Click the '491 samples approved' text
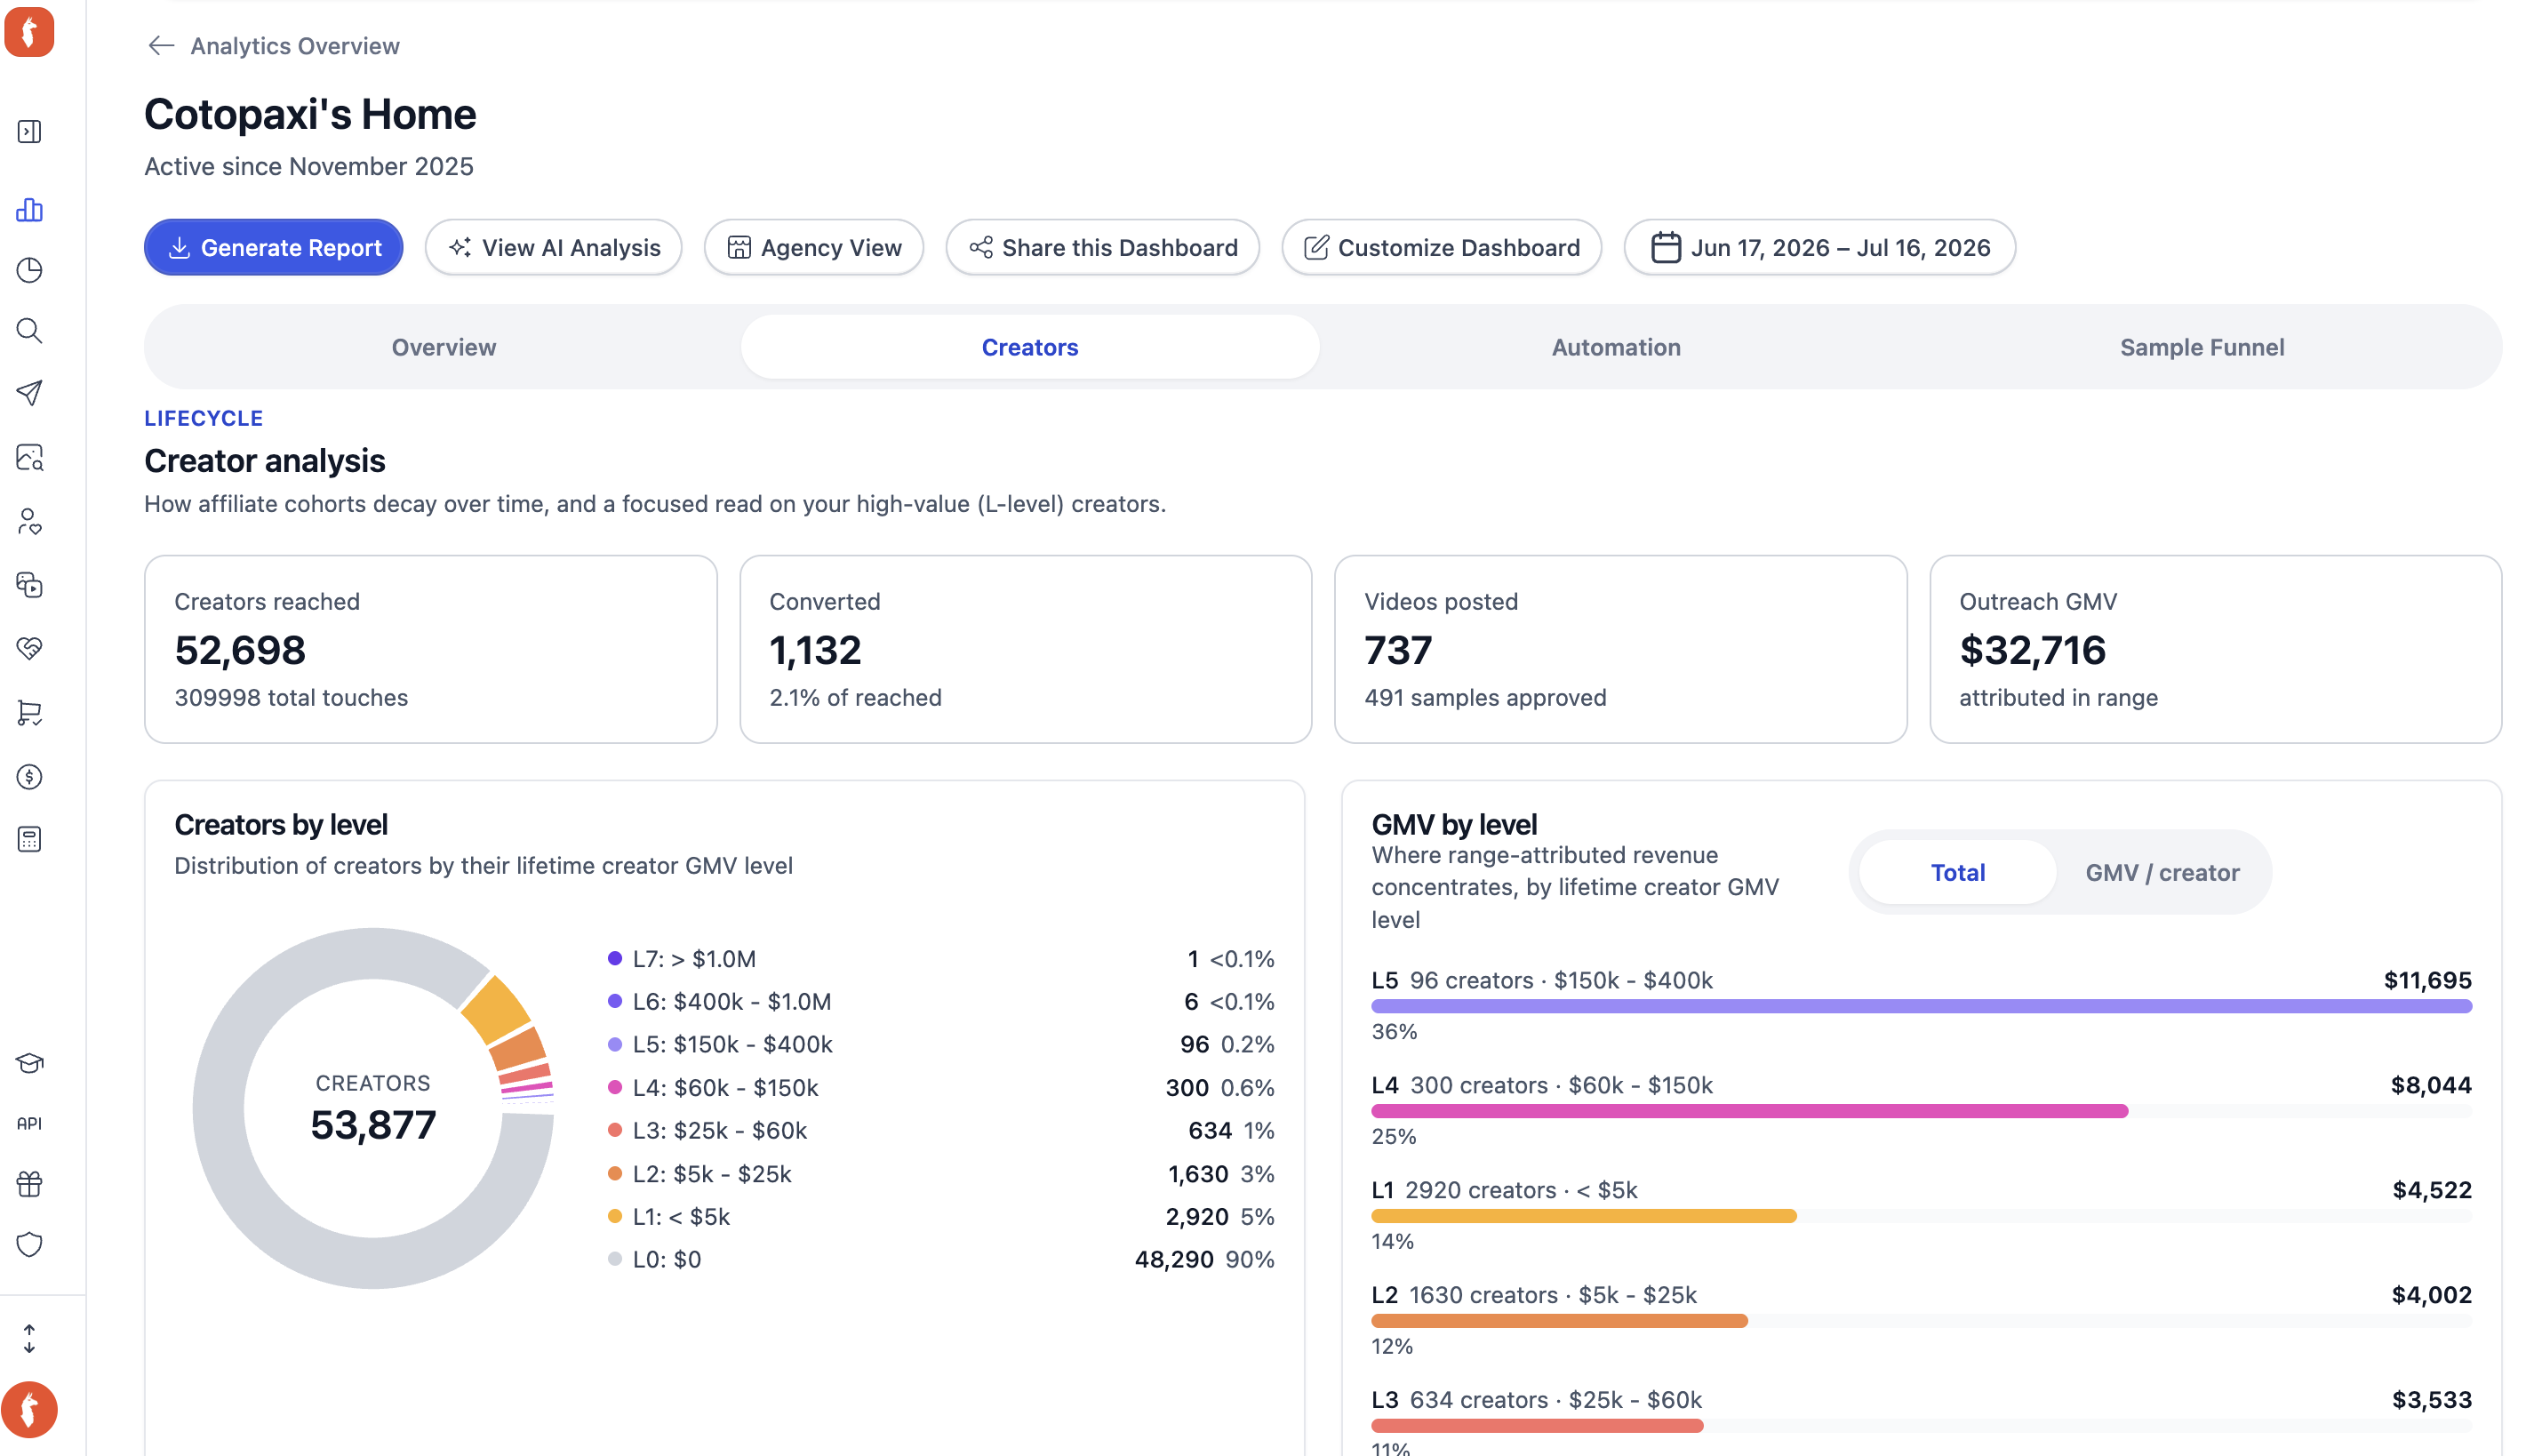This screenshot has height=1456, width=2542. pos(1484,697)
